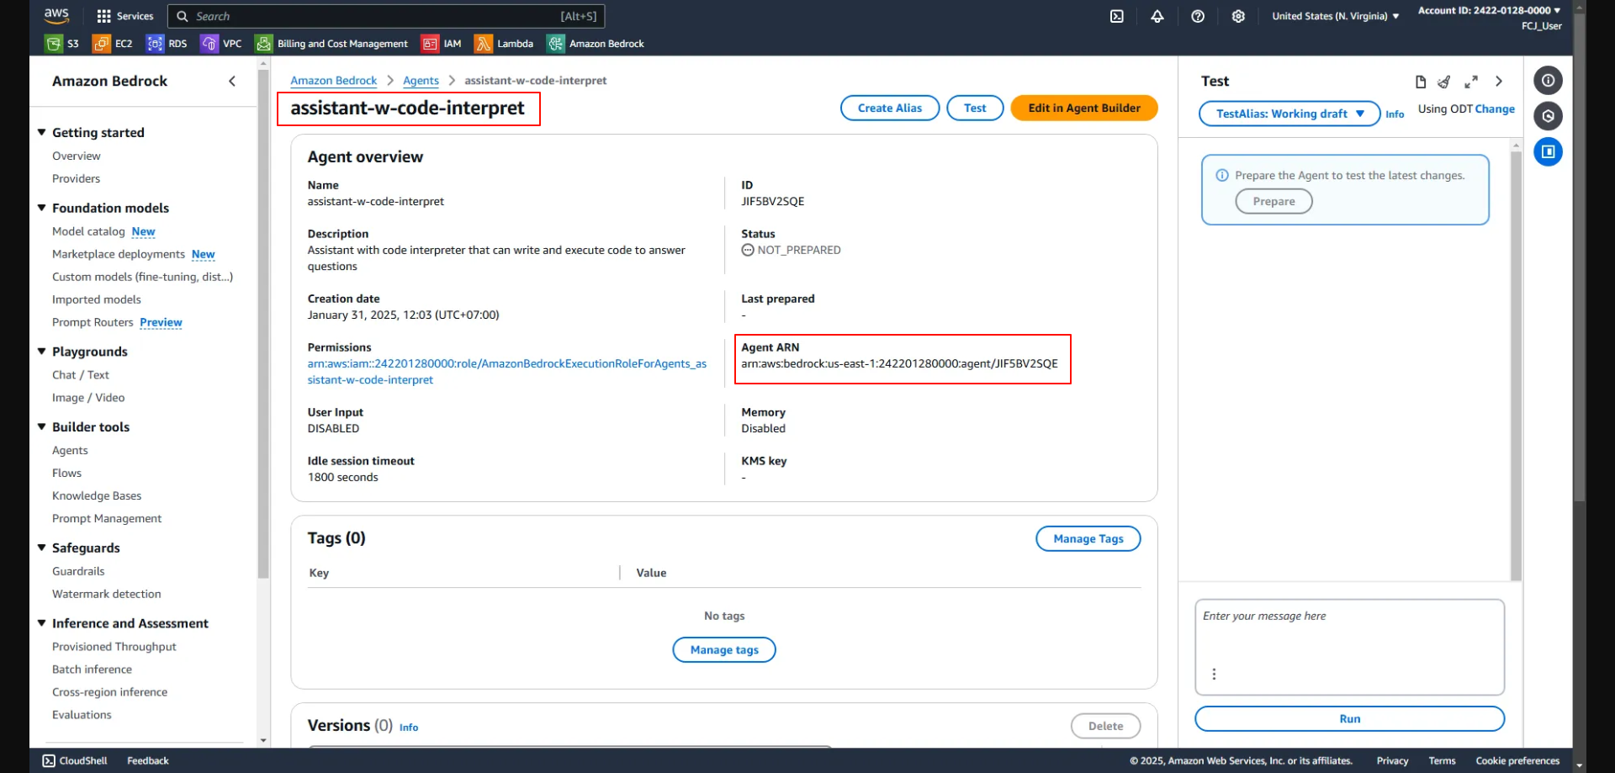This screenshot has width=1615, height=773.
Task: Click the sidebar vertical scrollbar
Action: (263, 324)
